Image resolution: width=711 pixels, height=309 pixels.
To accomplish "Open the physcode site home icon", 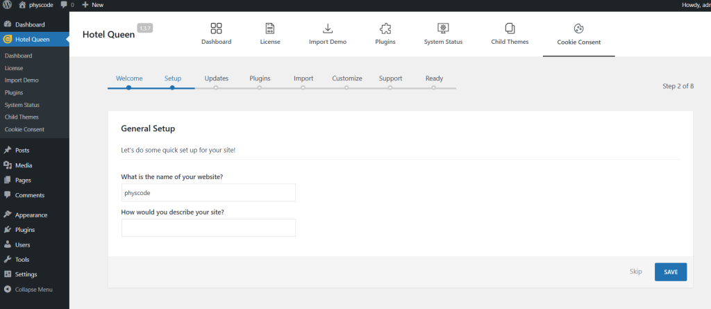I will [22, 5].
